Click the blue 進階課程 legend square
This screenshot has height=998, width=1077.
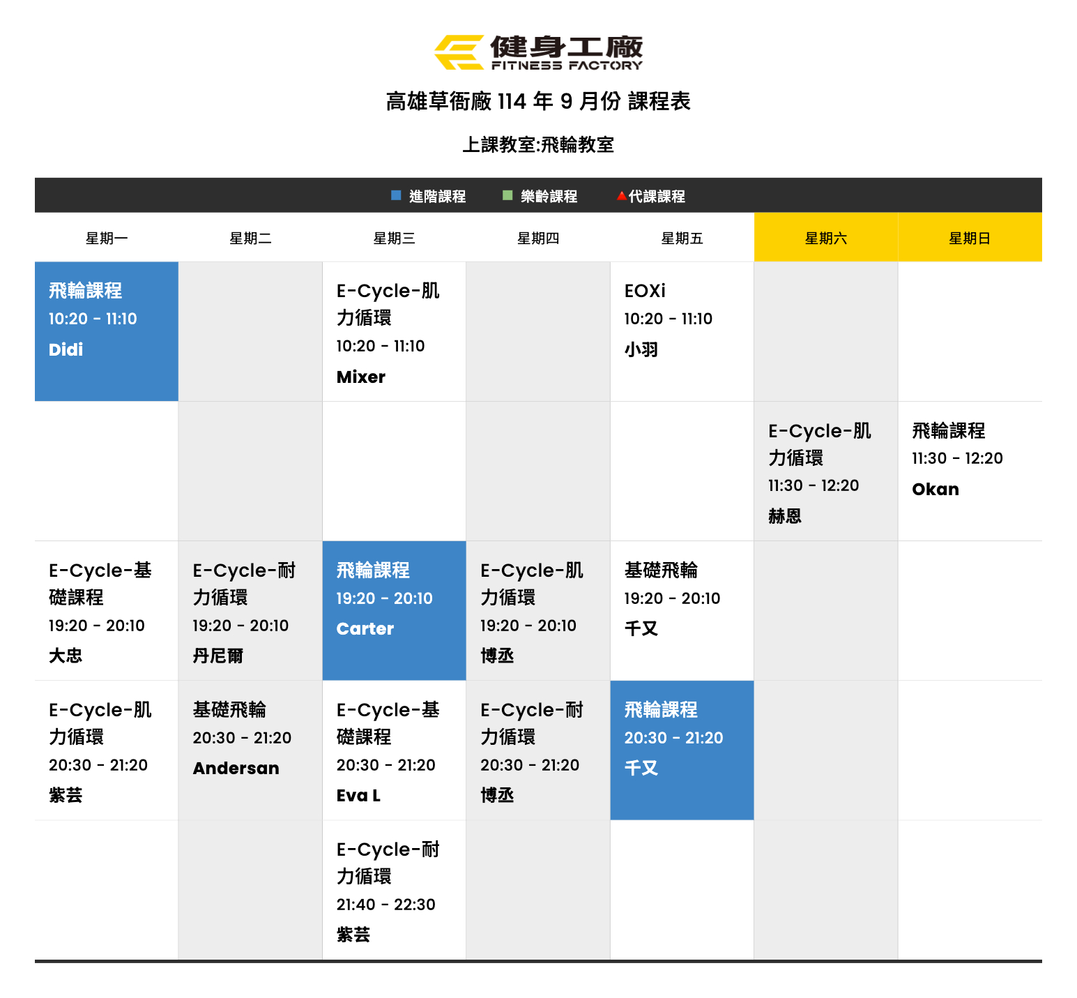click(396, 195)
